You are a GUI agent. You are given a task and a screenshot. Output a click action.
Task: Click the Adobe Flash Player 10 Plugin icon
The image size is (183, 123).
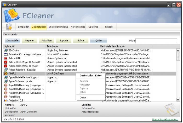[x=6, y=66]
